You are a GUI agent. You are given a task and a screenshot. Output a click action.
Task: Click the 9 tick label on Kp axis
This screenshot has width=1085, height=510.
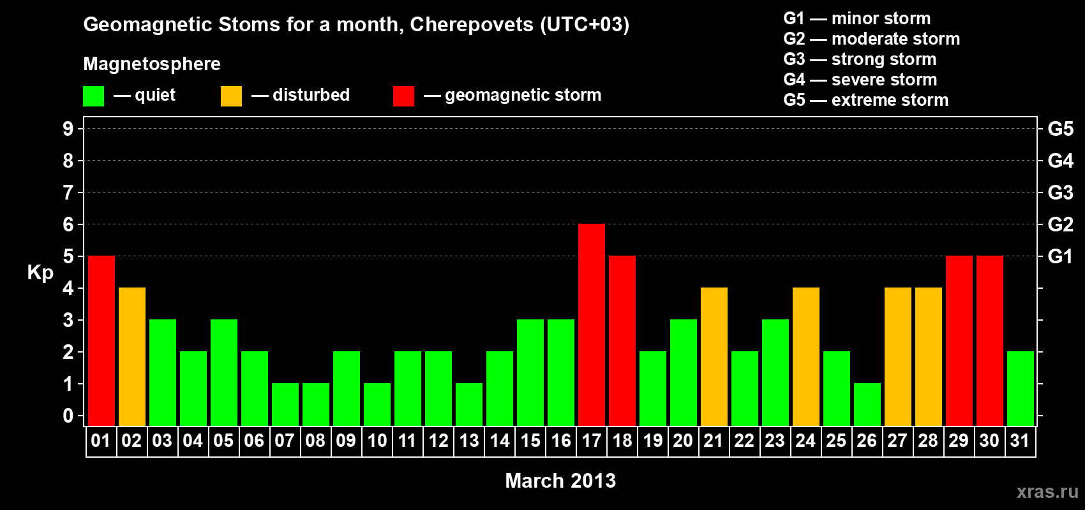(x=68, y=129)
